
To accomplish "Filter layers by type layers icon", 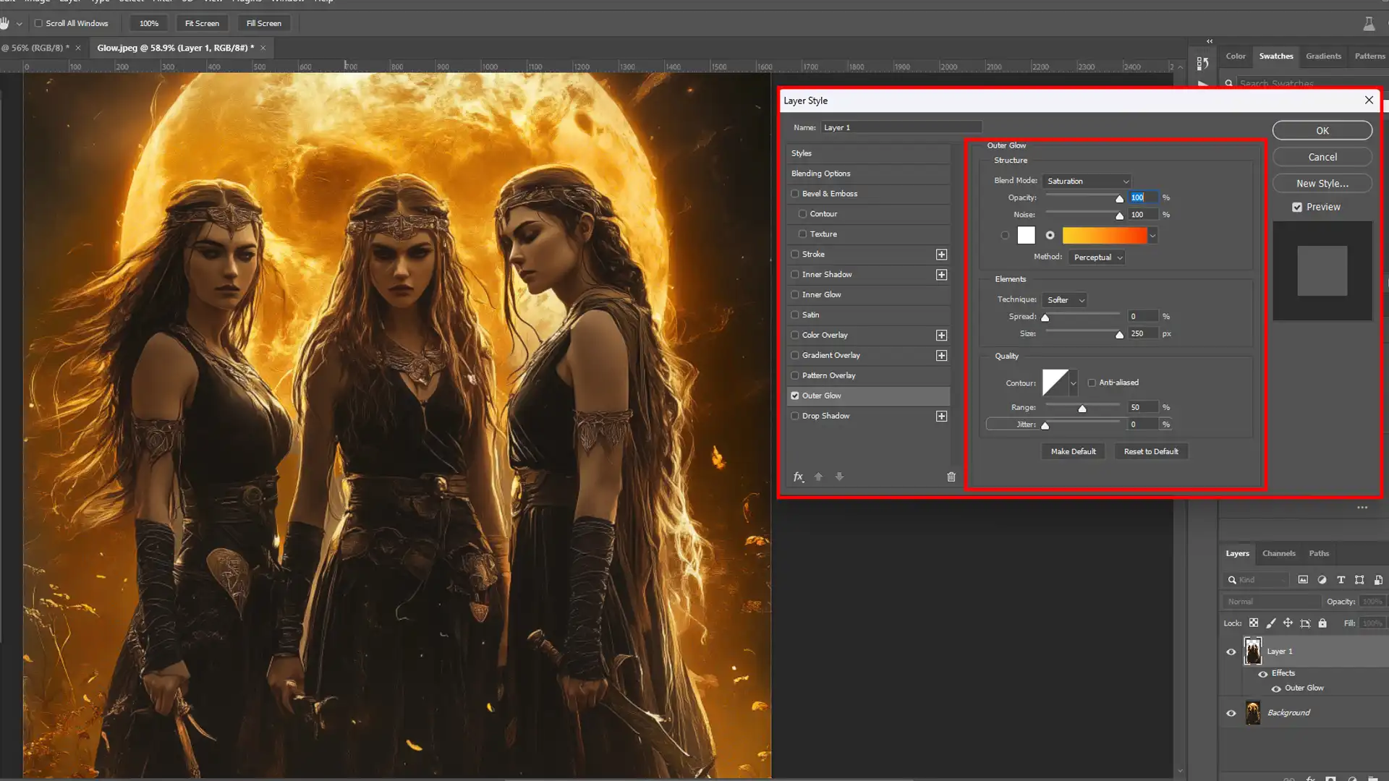I will tap(1341, 580).
